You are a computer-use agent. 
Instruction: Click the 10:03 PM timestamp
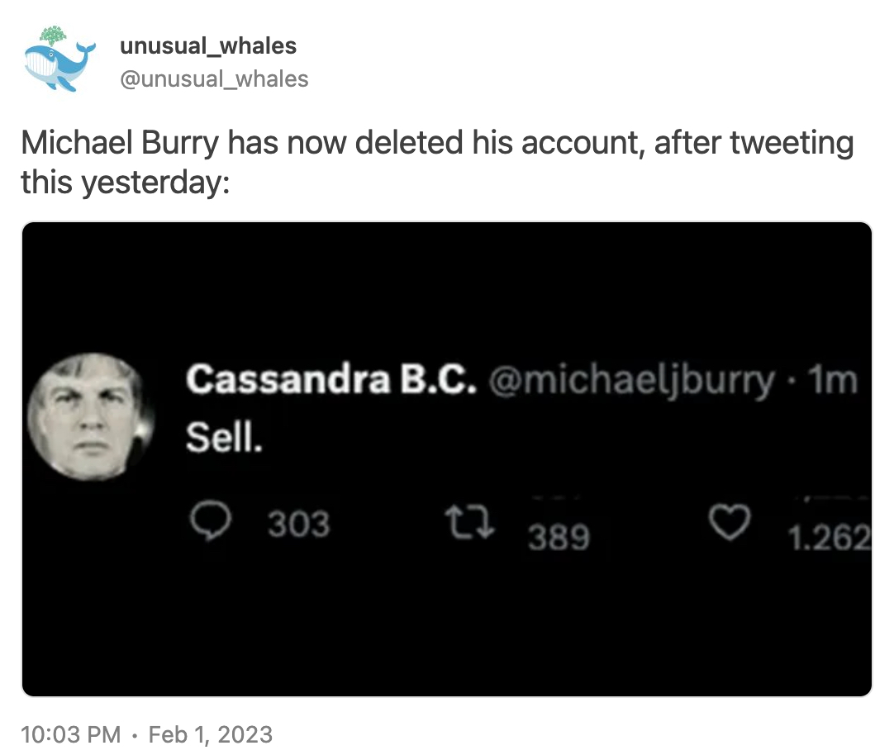(70, 734)
